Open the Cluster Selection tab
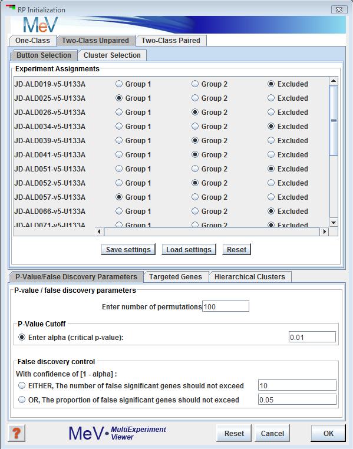353x449 pixels. tap(112, 55)
